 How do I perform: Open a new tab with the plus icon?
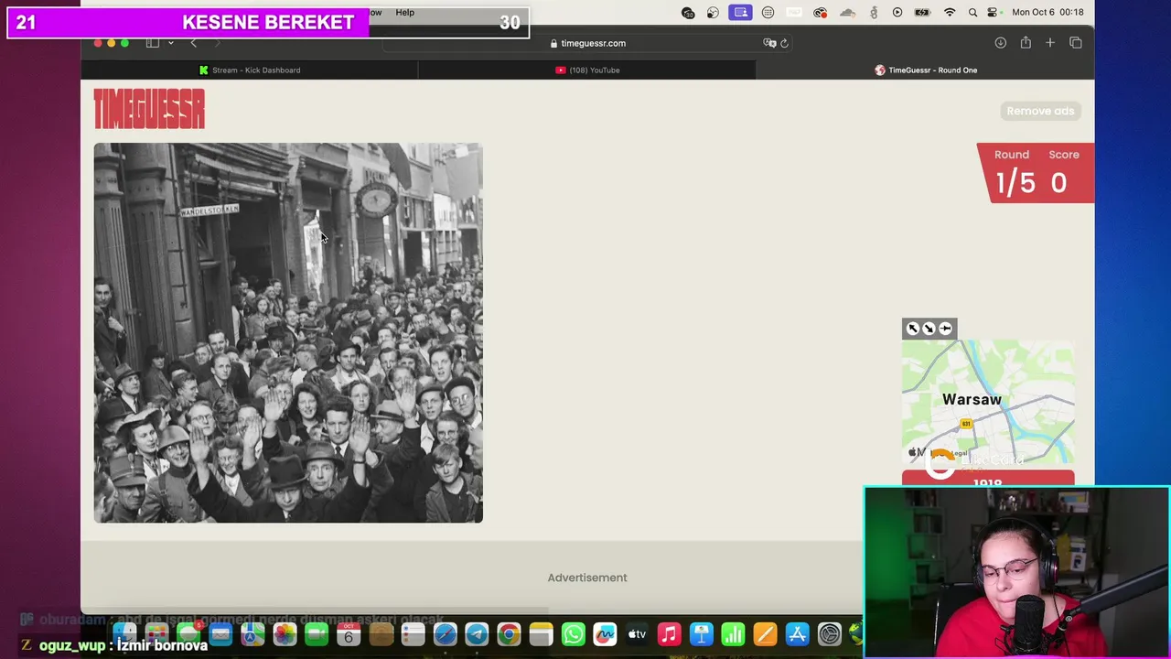point(1050,43)
